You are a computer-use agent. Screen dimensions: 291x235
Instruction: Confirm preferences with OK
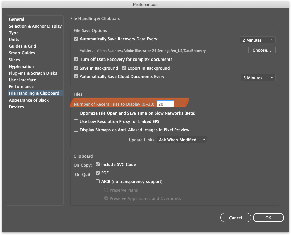click(268, 217)
